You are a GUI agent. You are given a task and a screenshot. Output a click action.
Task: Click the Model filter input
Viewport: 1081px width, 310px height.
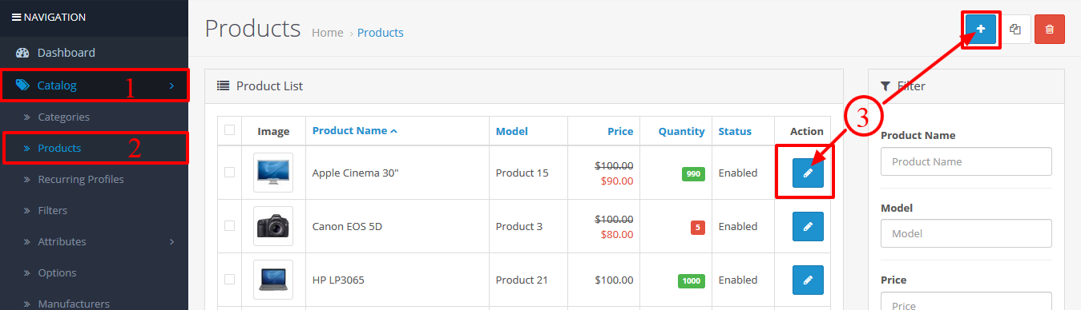pyautogui.click(x=966, y=233)
